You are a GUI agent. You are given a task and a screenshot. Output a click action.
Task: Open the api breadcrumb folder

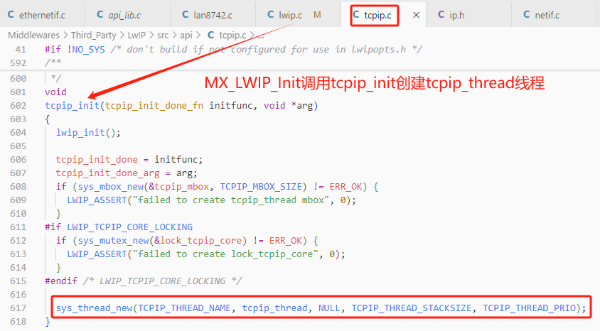tap(186, 36)
